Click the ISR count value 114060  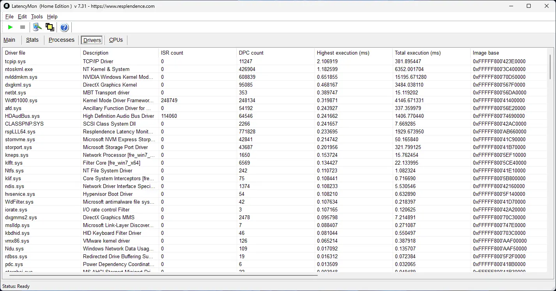coord(169,116)
